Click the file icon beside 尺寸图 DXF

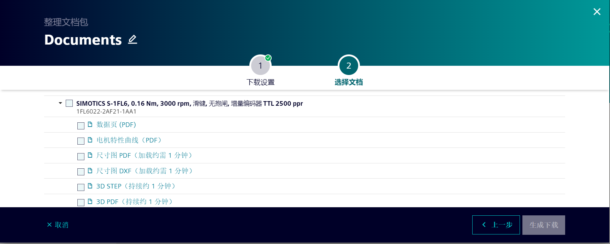pyautogui.click(x=90, y=170)
